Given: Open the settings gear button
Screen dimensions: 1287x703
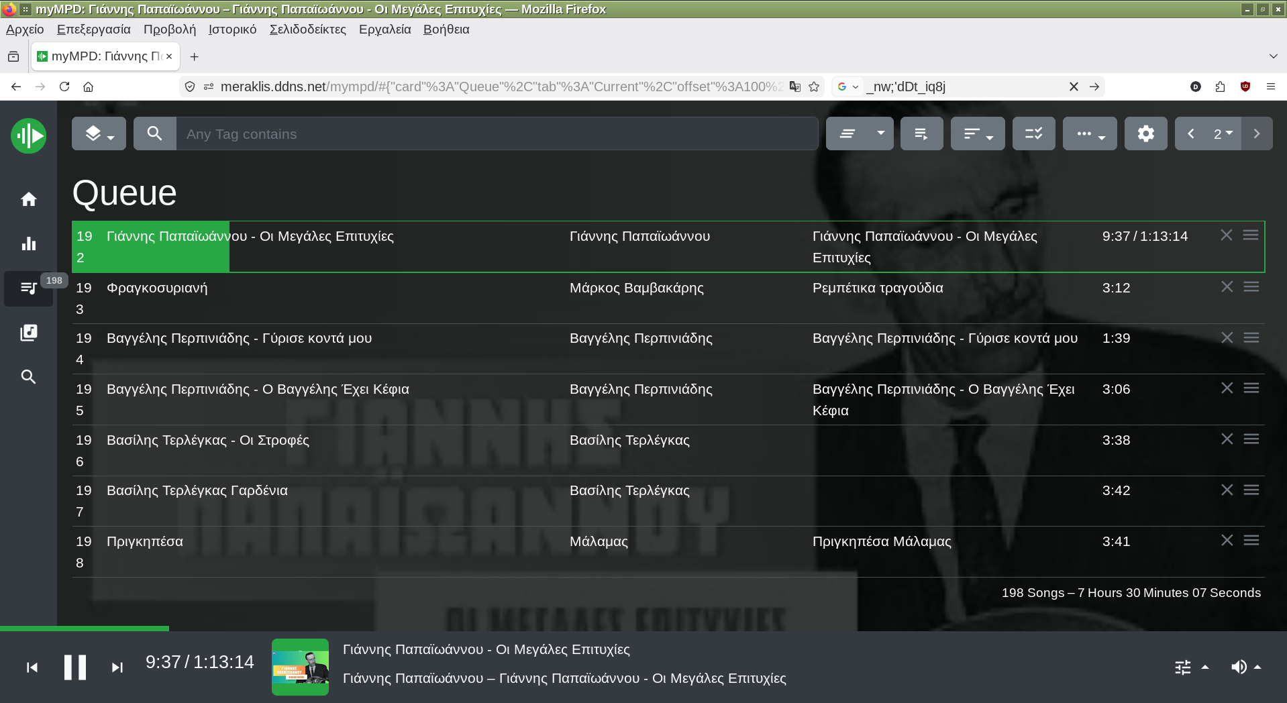Looking at the screenshot, I should [x=1145, y=133].
